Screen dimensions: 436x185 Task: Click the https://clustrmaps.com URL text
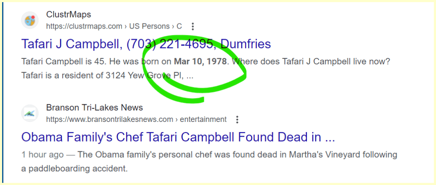point(84,26)
